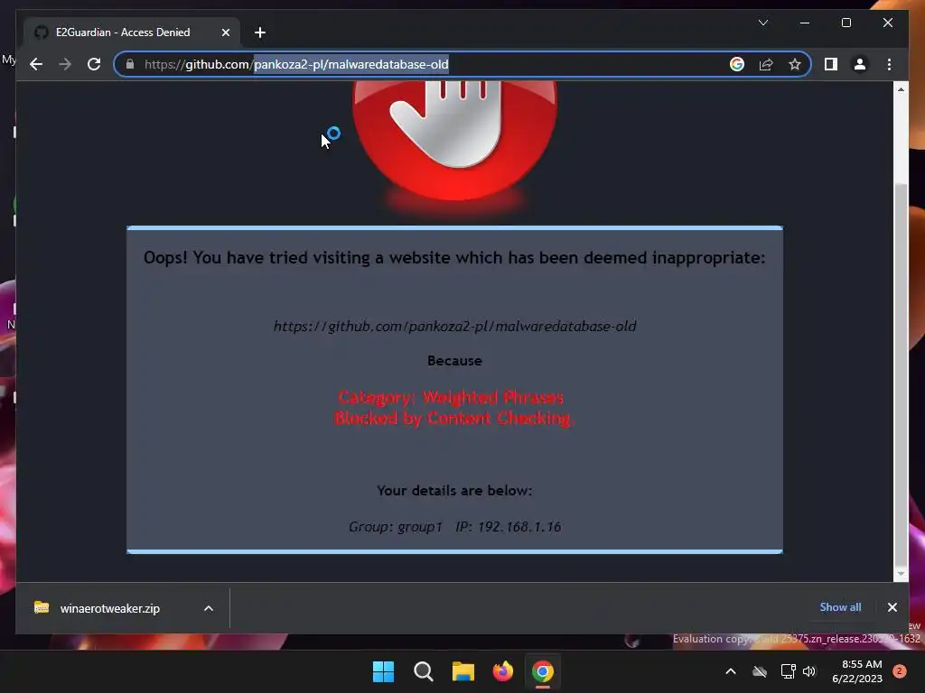Image resolution: width=925 pixels, height=693 pixels.
Task: Show hidden system tray icons
Action: click(730, 671)
